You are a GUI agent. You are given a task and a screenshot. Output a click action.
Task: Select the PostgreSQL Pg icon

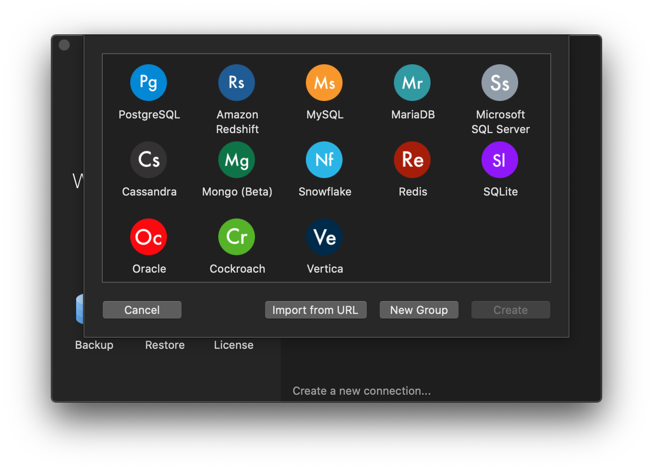coord(149,83)
